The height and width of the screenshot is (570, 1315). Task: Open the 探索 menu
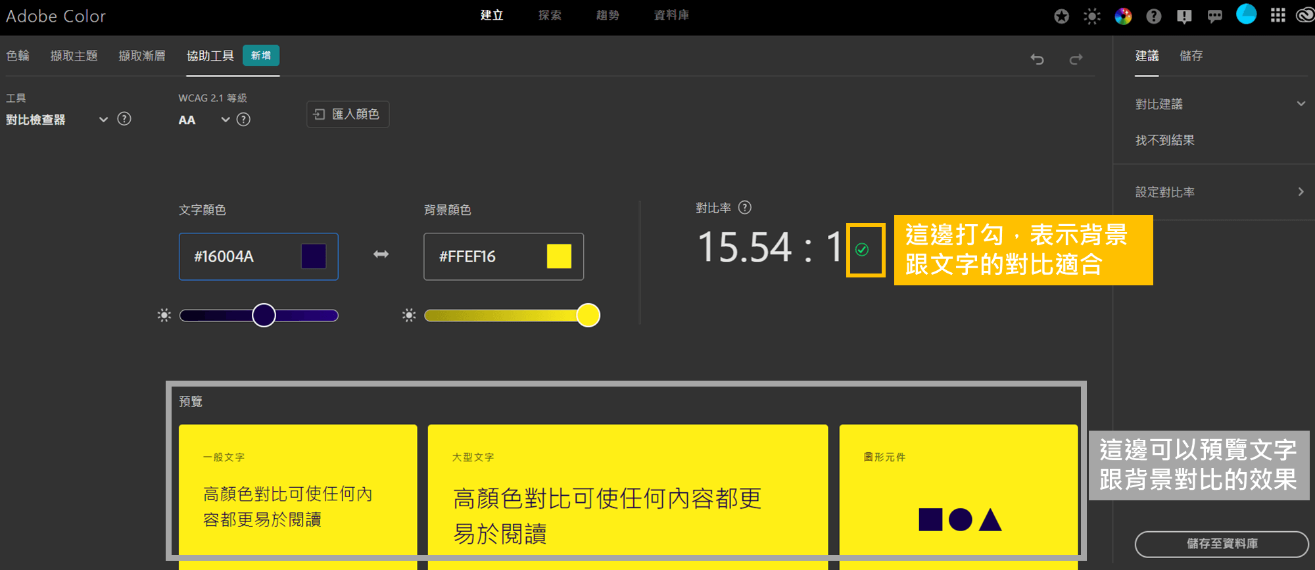(550, 15)
